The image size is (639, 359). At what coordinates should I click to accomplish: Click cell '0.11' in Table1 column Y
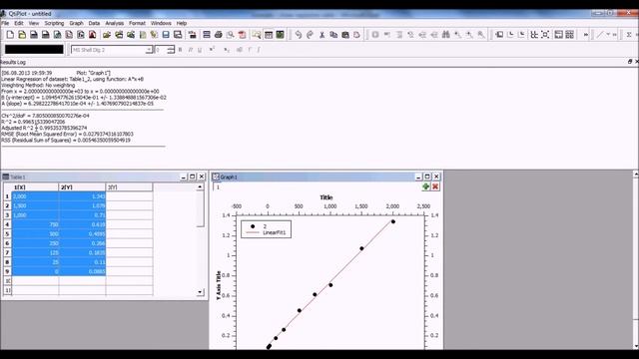click(x=82, y=262)
